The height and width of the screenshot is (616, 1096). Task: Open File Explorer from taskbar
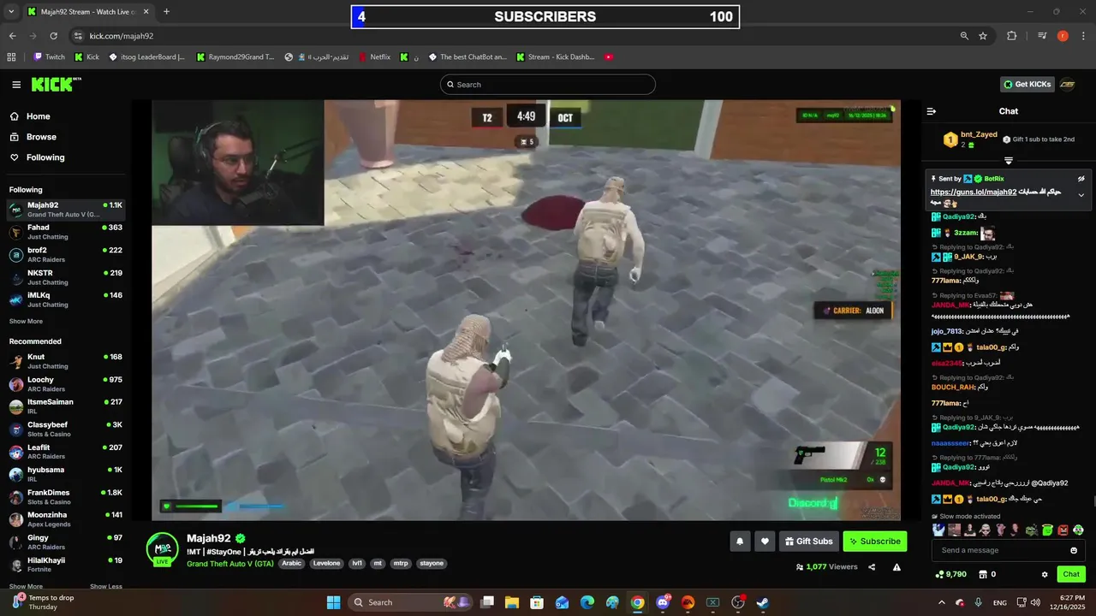point(511,602)
